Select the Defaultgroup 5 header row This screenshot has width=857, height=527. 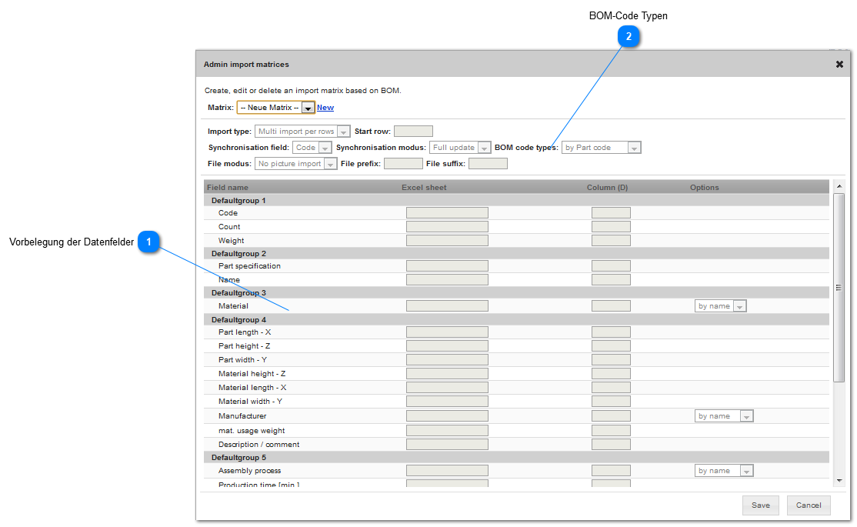pos(516,458)
